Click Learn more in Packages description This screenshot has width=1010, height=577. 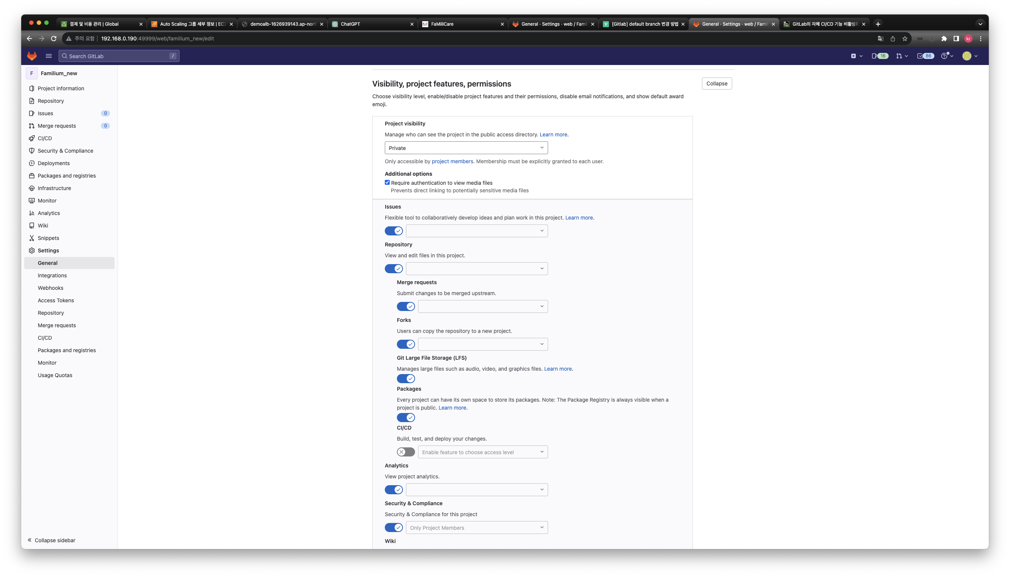452,408
